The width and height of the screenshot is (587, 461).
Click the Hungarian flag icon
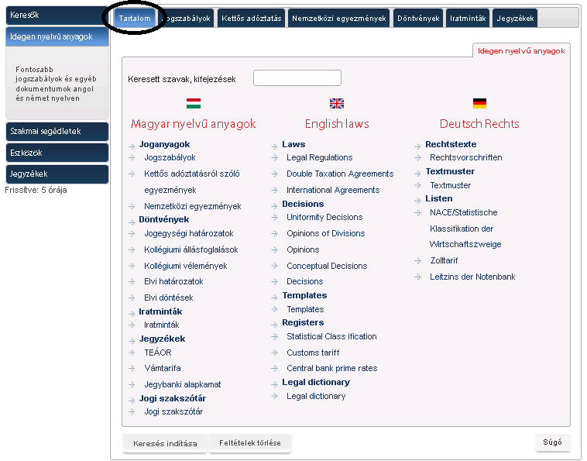click(194, 103)
